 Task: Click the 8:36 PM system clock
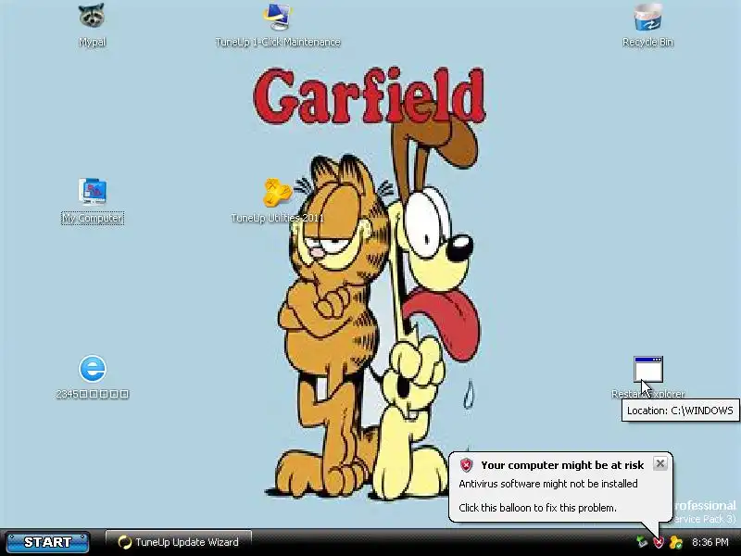(710, 542)
